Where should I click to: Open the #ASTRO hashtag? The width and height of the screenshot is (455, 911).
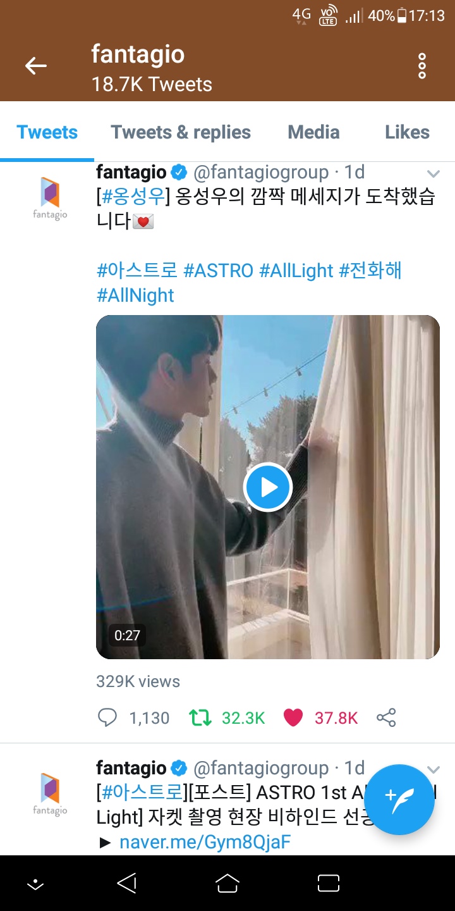point(218,271)
